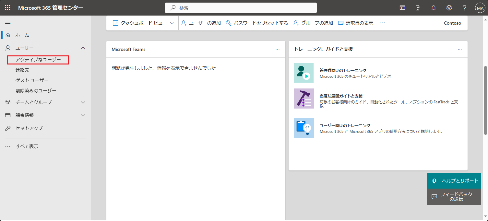The width and height of the screenshot is (488, 221).
Task: Click the トレーニング、ガイドと支援 heading
Action: pos(323,49)
